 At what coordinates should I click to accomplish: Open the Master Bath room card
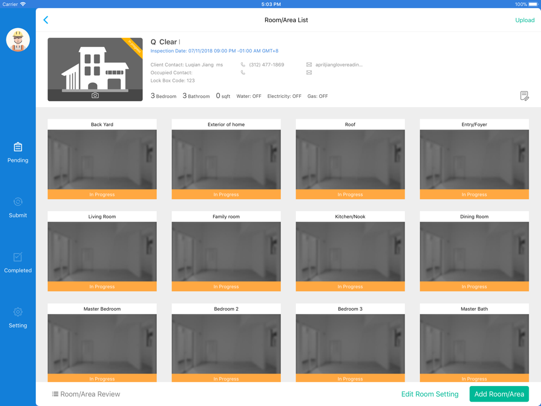point(474,343)
